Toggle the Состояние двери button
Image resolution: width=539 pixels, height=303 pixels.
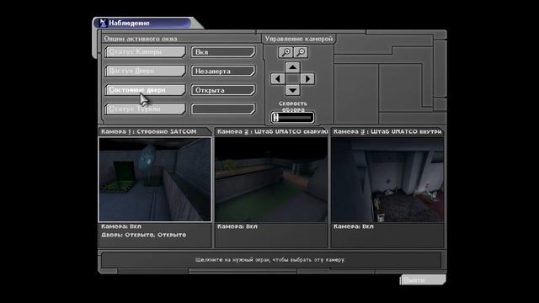coord(145,90)
